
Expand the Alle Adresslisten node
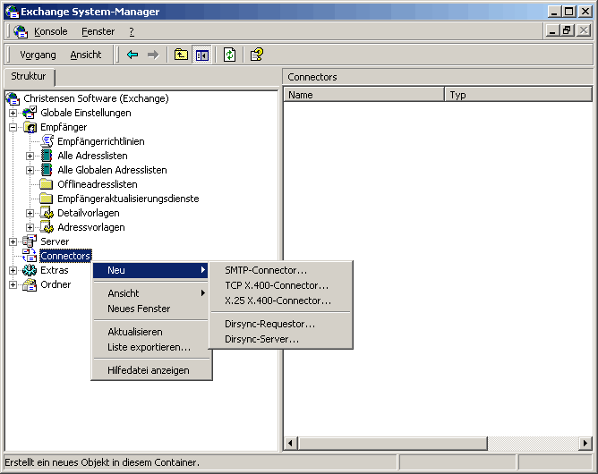click(30, 156)
